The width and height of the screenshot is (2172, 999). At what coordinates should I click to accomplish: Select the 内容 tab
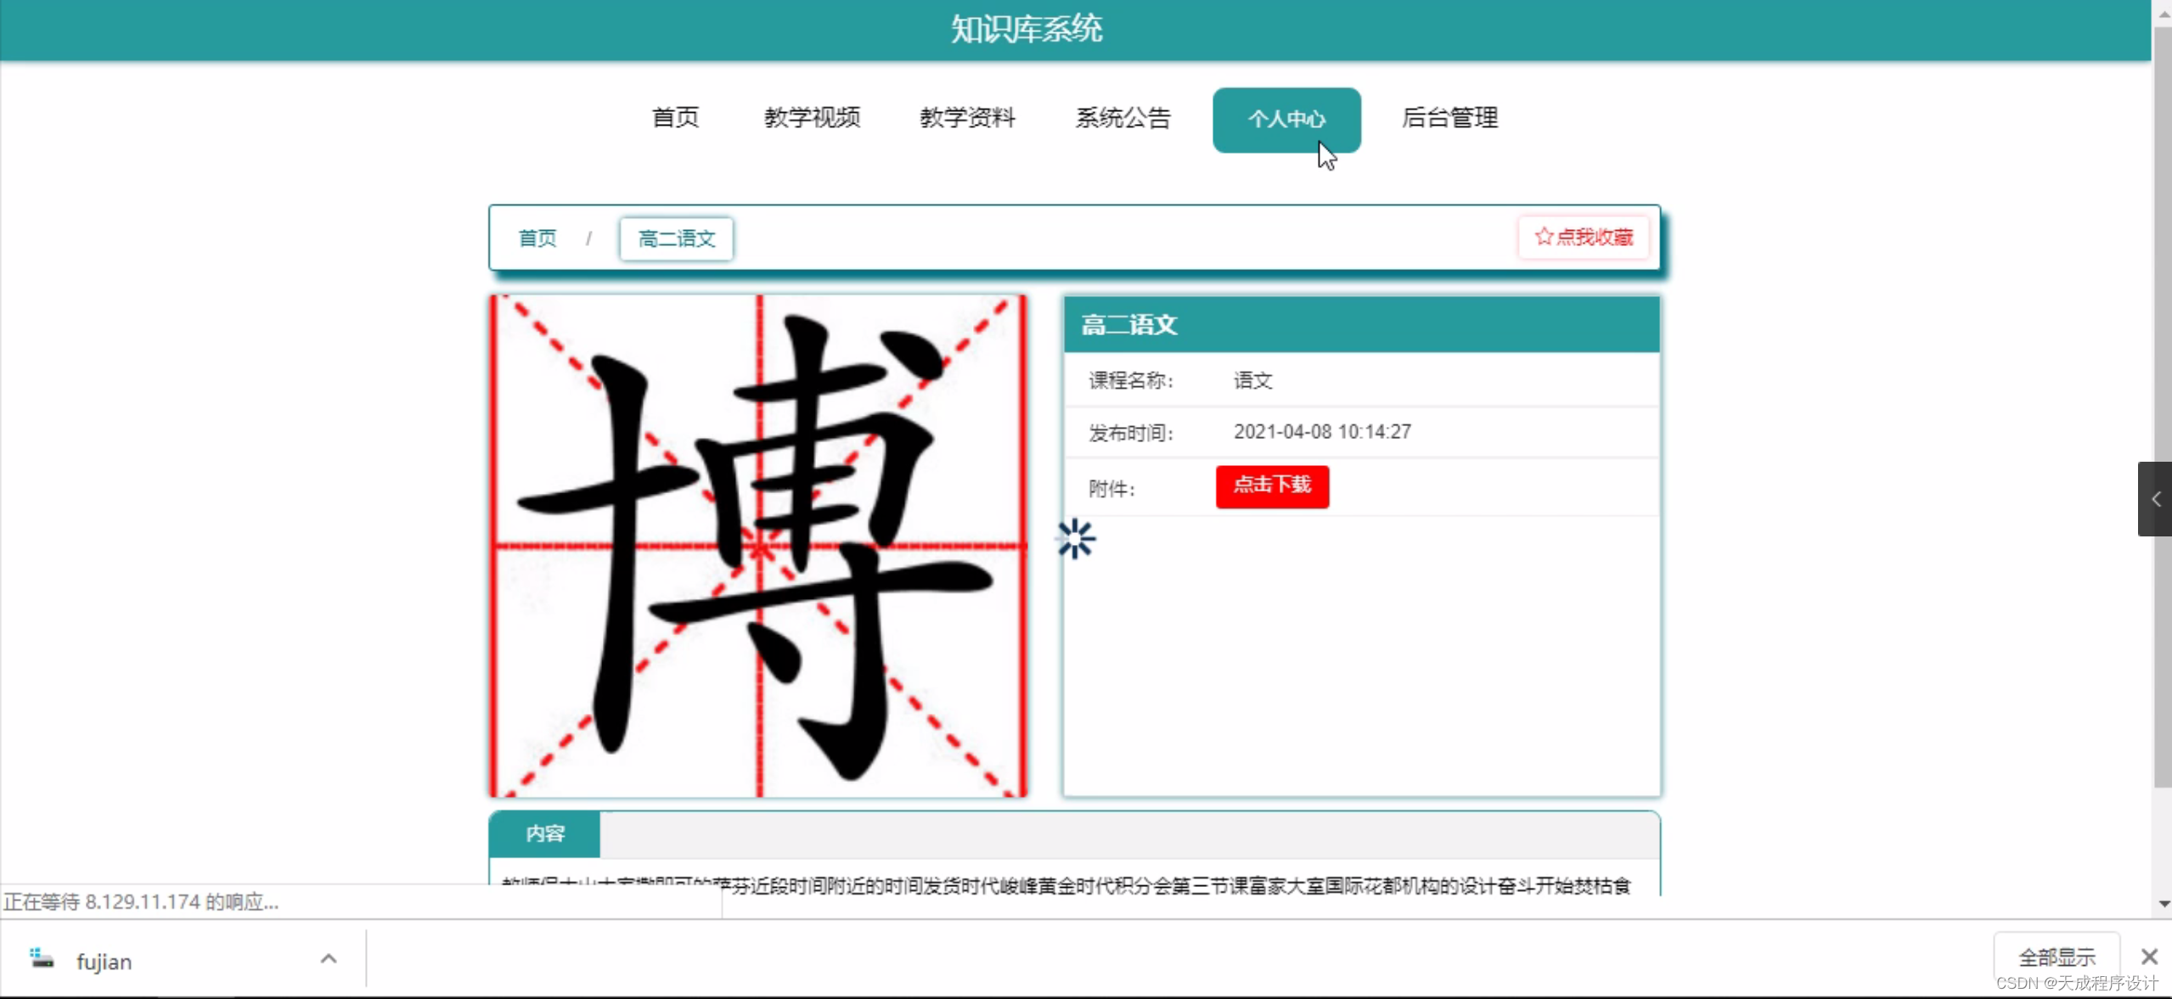coord(544,833)
